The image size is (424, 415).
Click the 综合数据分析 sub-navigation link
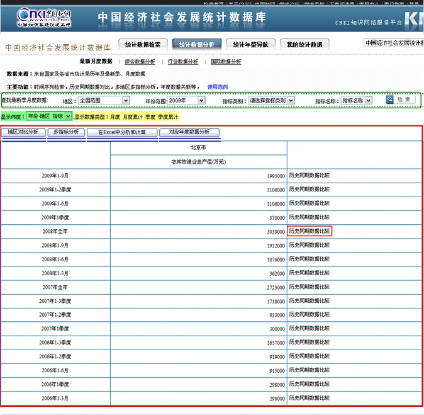click(x=140, y=62)
